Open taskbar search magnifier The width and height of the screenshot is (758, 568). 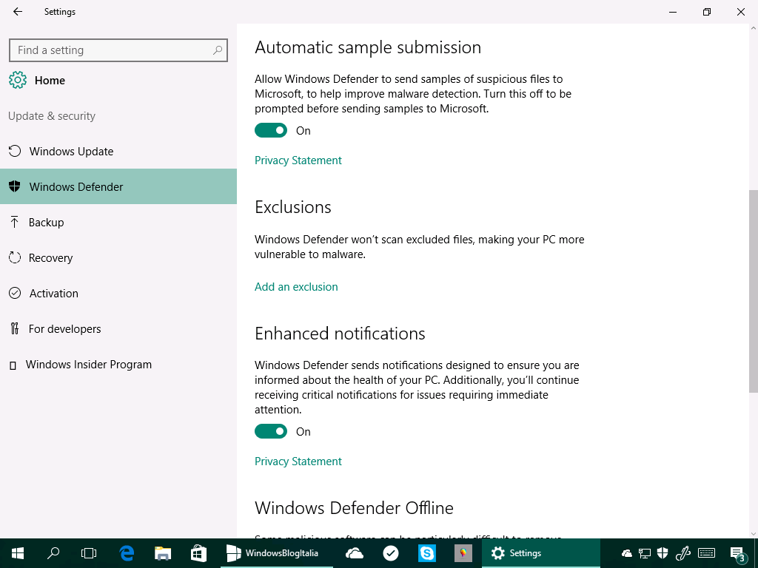point(53,553)
